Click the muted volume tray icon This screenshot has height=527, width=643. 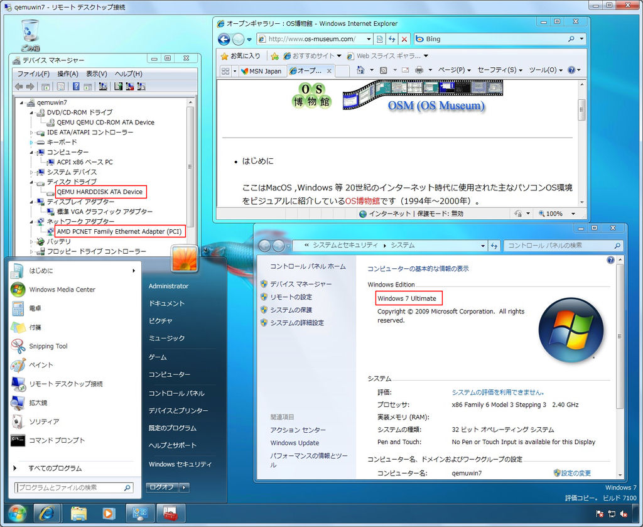624,513
